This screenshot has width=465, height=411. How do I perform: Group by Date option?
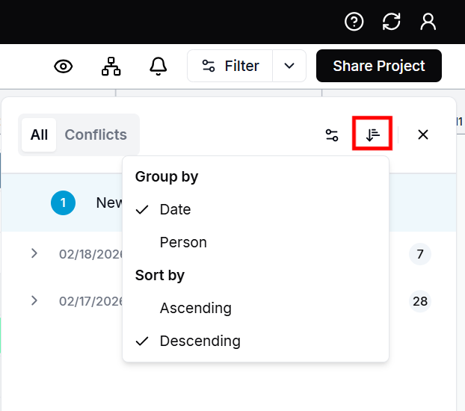pyautogui.click(x=176, y=210)
